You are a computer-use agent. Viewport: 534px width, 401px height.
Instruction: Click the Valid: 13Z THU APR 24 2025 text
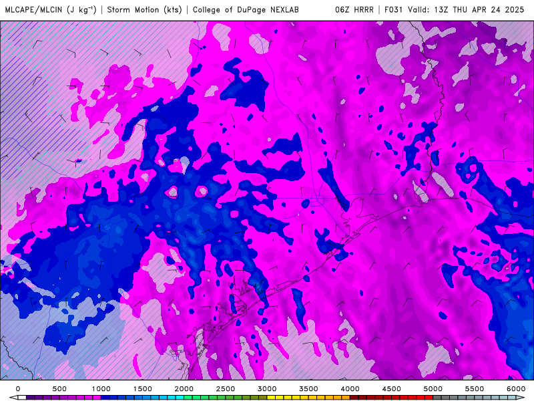point(466,9)
